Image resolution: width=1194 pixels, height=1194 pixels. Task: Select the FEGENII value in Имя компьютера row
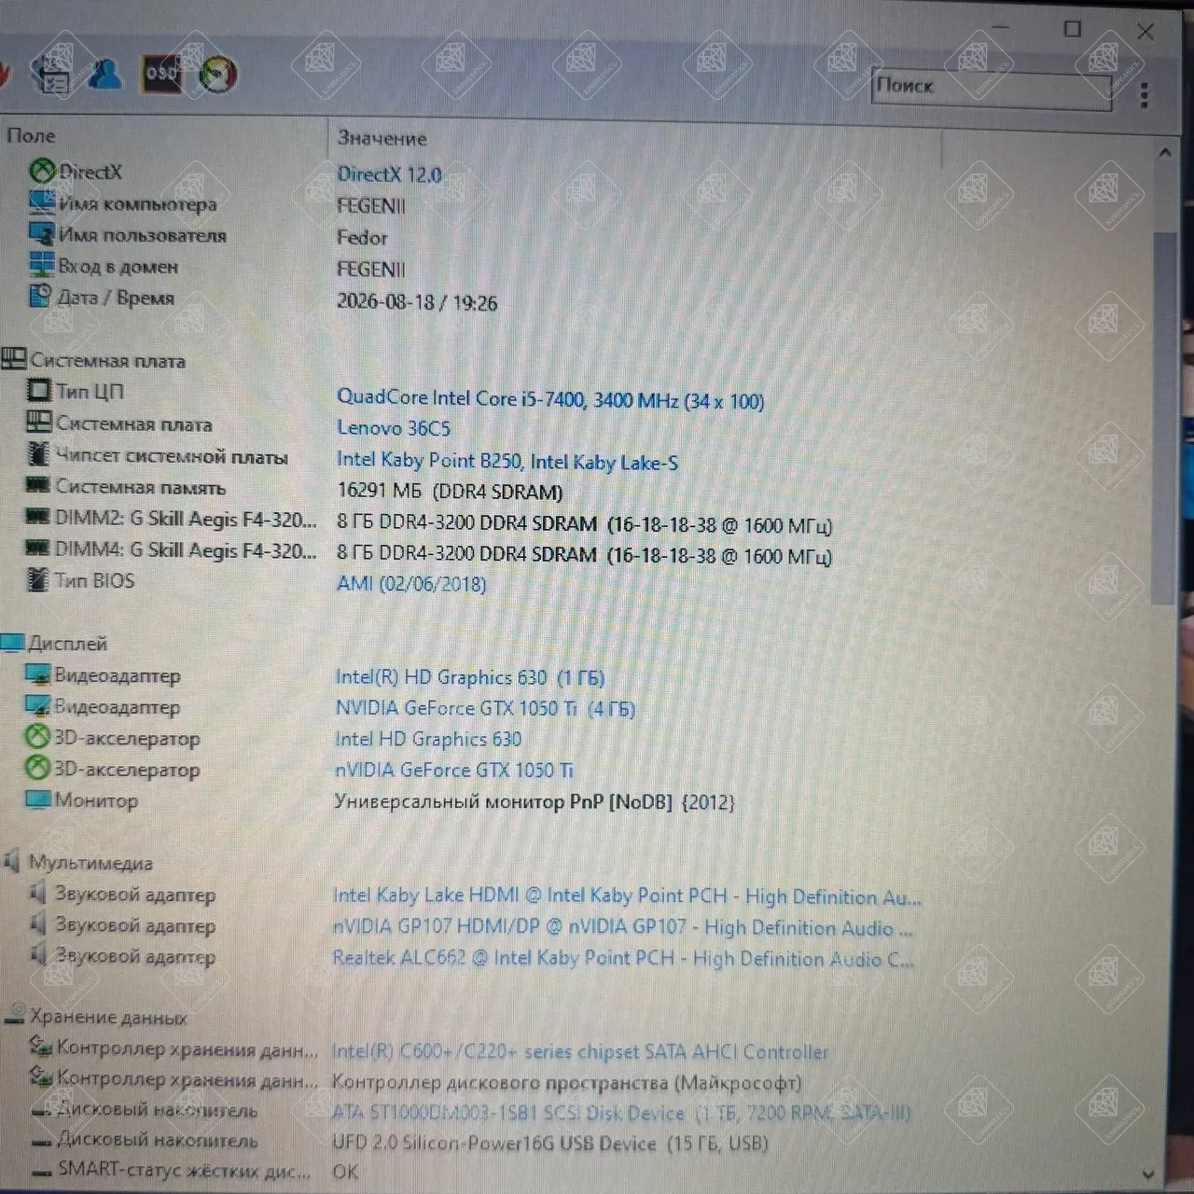click(x=371, y=205)
